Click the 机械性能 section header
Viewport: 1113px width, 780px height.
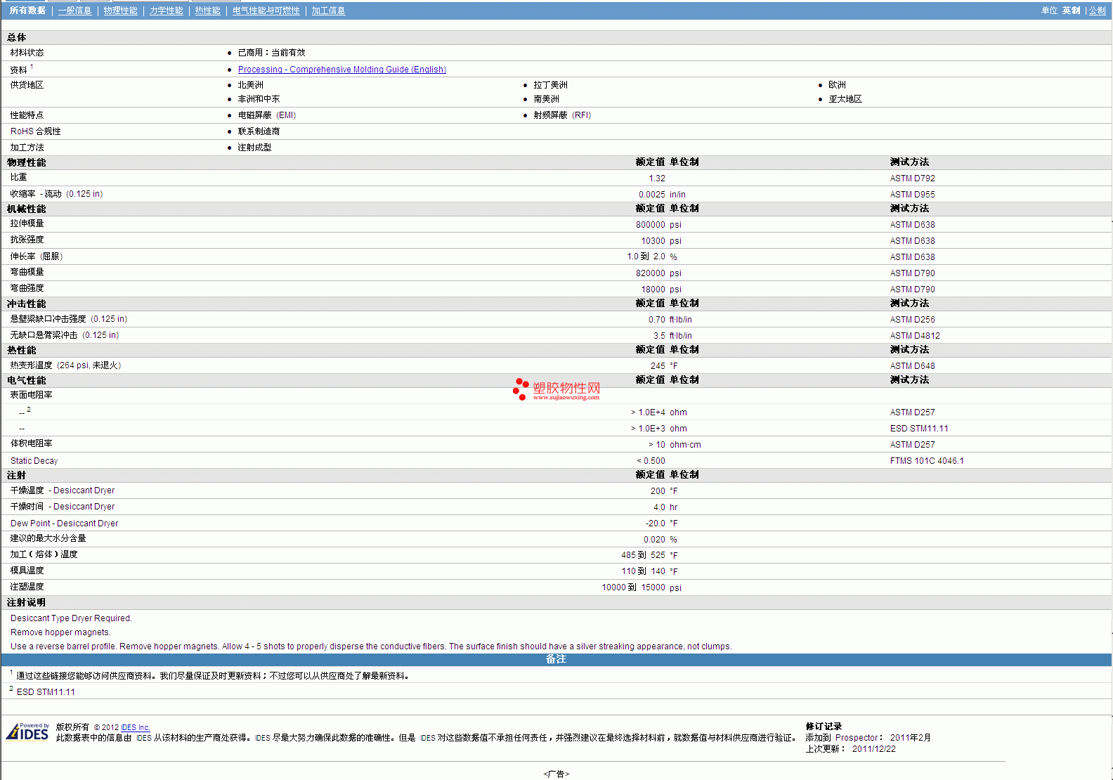[27, 209]
